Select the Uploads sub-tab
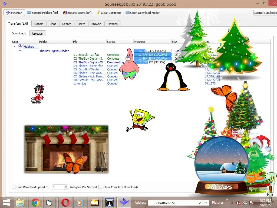 pos(37,33)
